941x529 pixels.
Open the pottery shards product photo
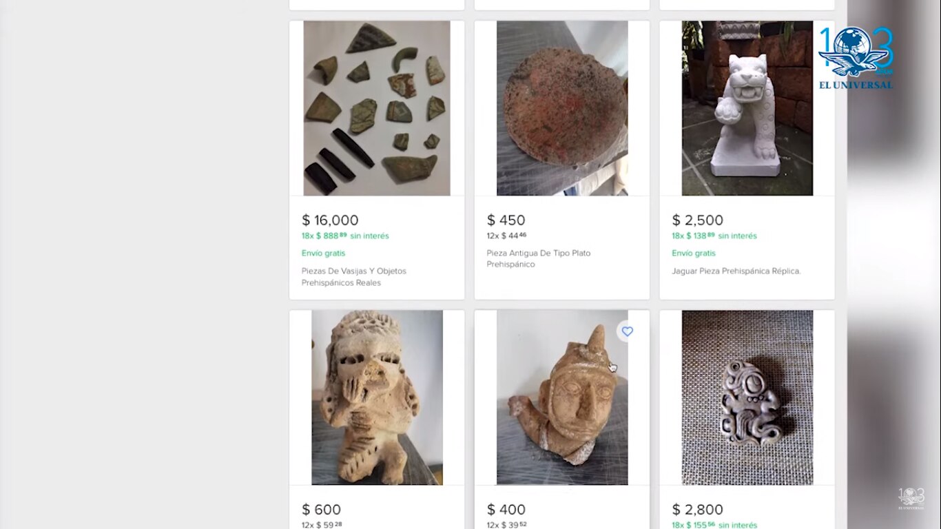pos(377,108)
